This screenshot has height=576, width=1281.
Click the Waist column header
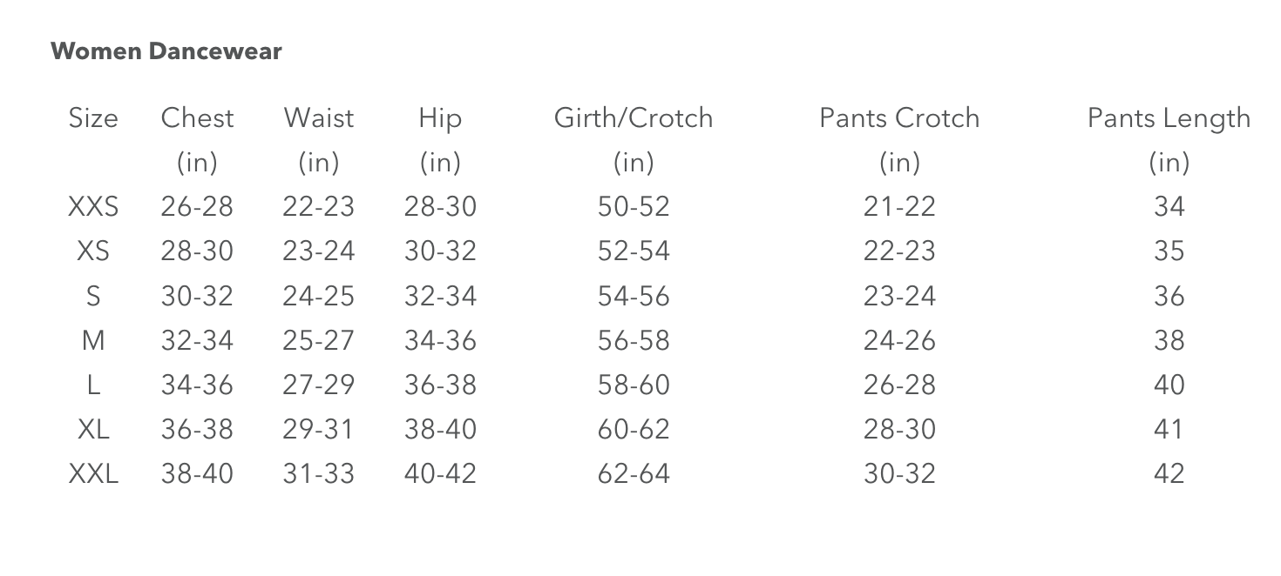pos(319,118)
